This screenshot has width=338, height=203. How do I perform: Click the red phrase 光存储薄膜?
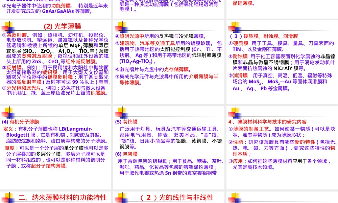coord(176,69)
